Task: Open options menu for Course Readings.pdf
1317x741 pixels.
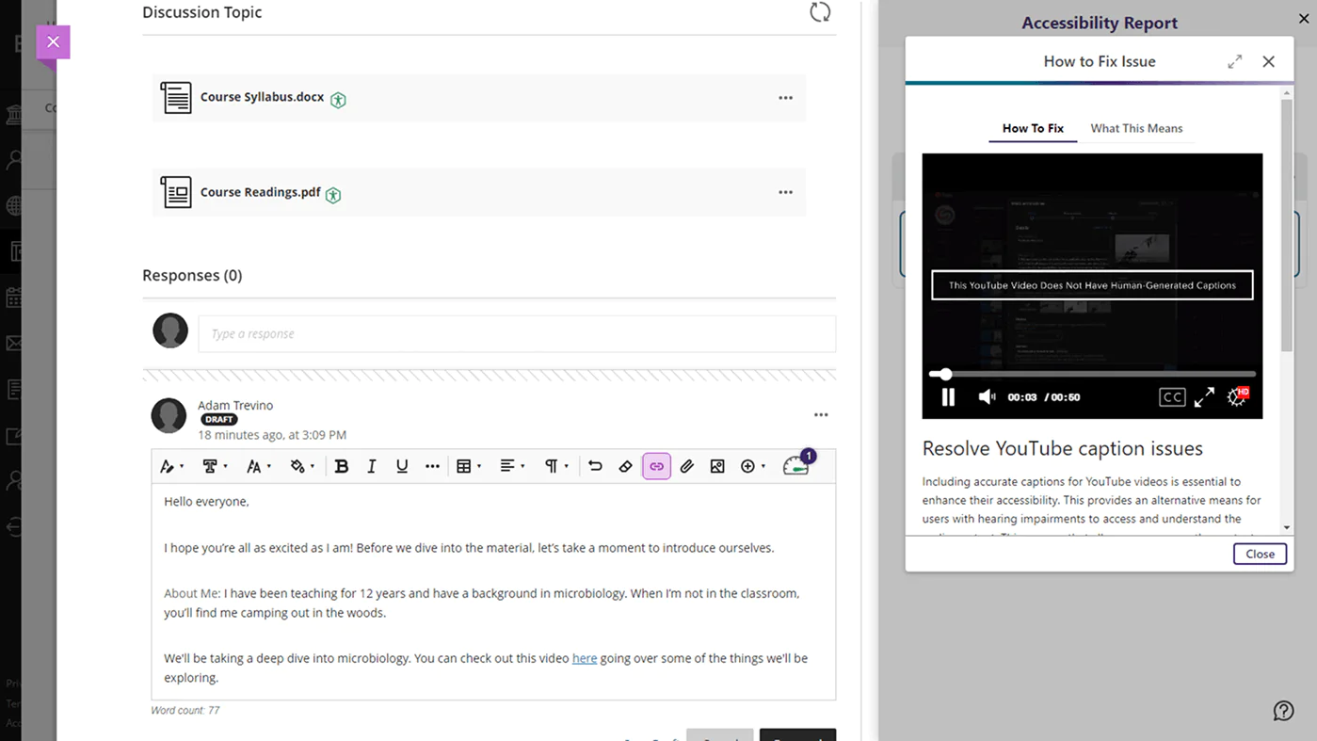Action: point(785,192)
